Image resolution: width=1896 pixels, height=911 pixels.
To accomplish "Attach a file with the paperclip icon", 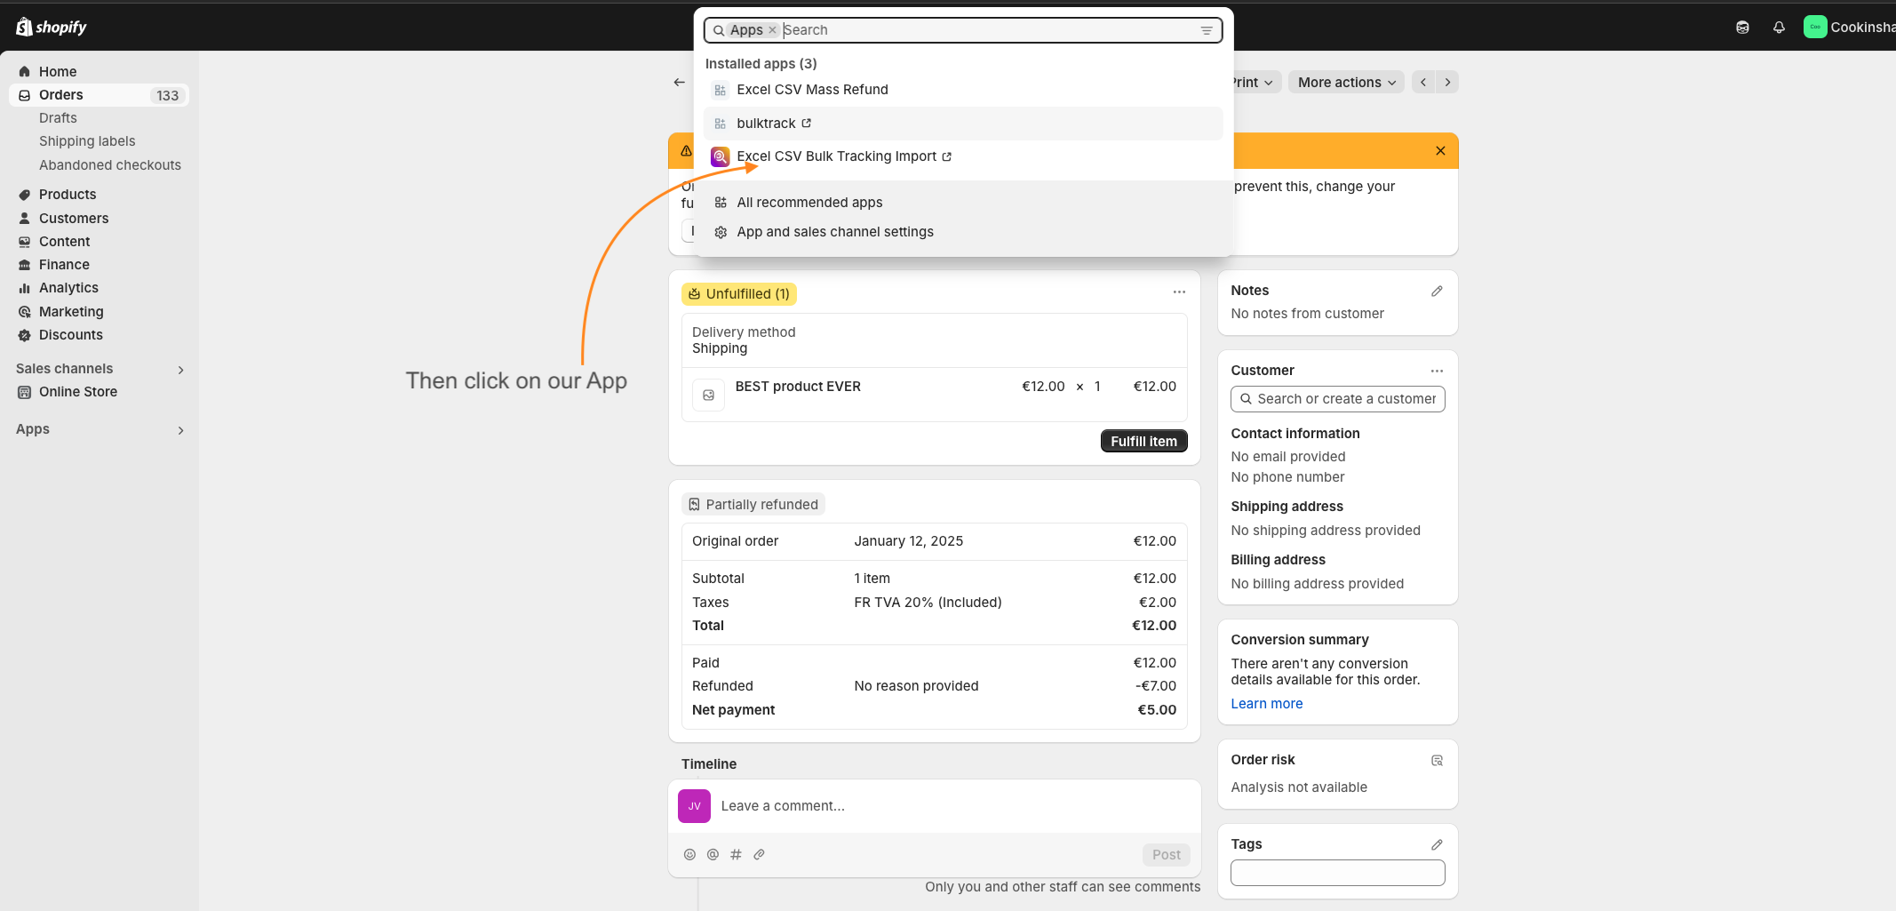I will (x=759, y=854).
